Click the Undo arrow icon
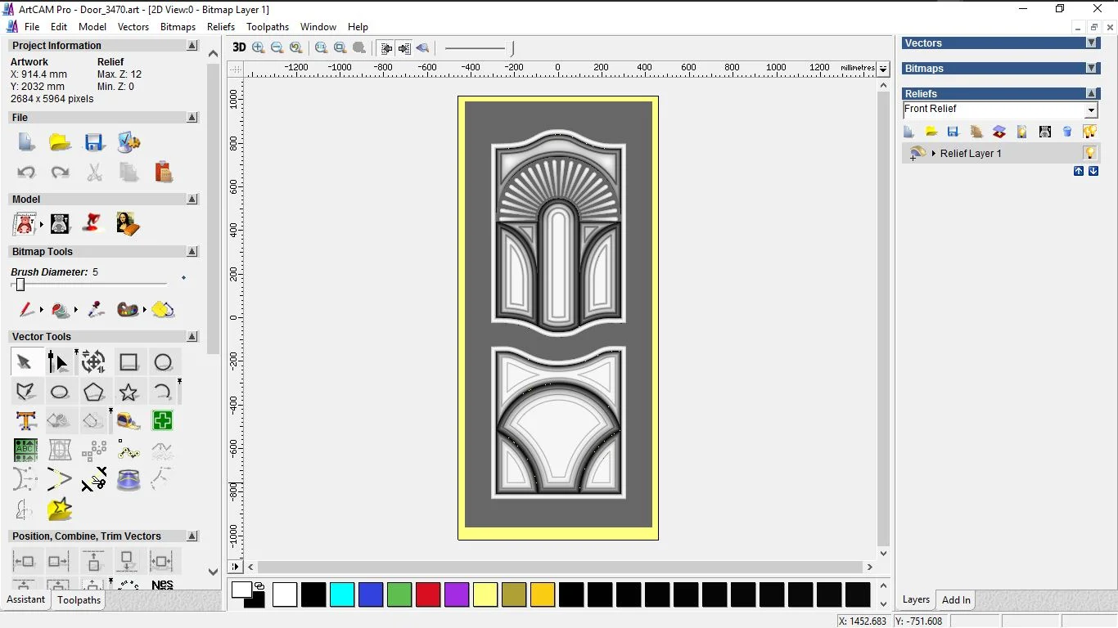This screenshot has height=628, width=1118. click(26, 173)
